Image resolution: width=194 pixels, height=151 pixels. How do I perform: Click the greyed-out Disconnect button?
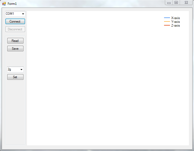(x=15, y=29)
